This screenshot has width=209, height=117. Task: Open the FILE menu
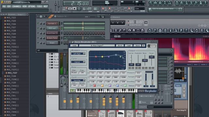[4, 6]
